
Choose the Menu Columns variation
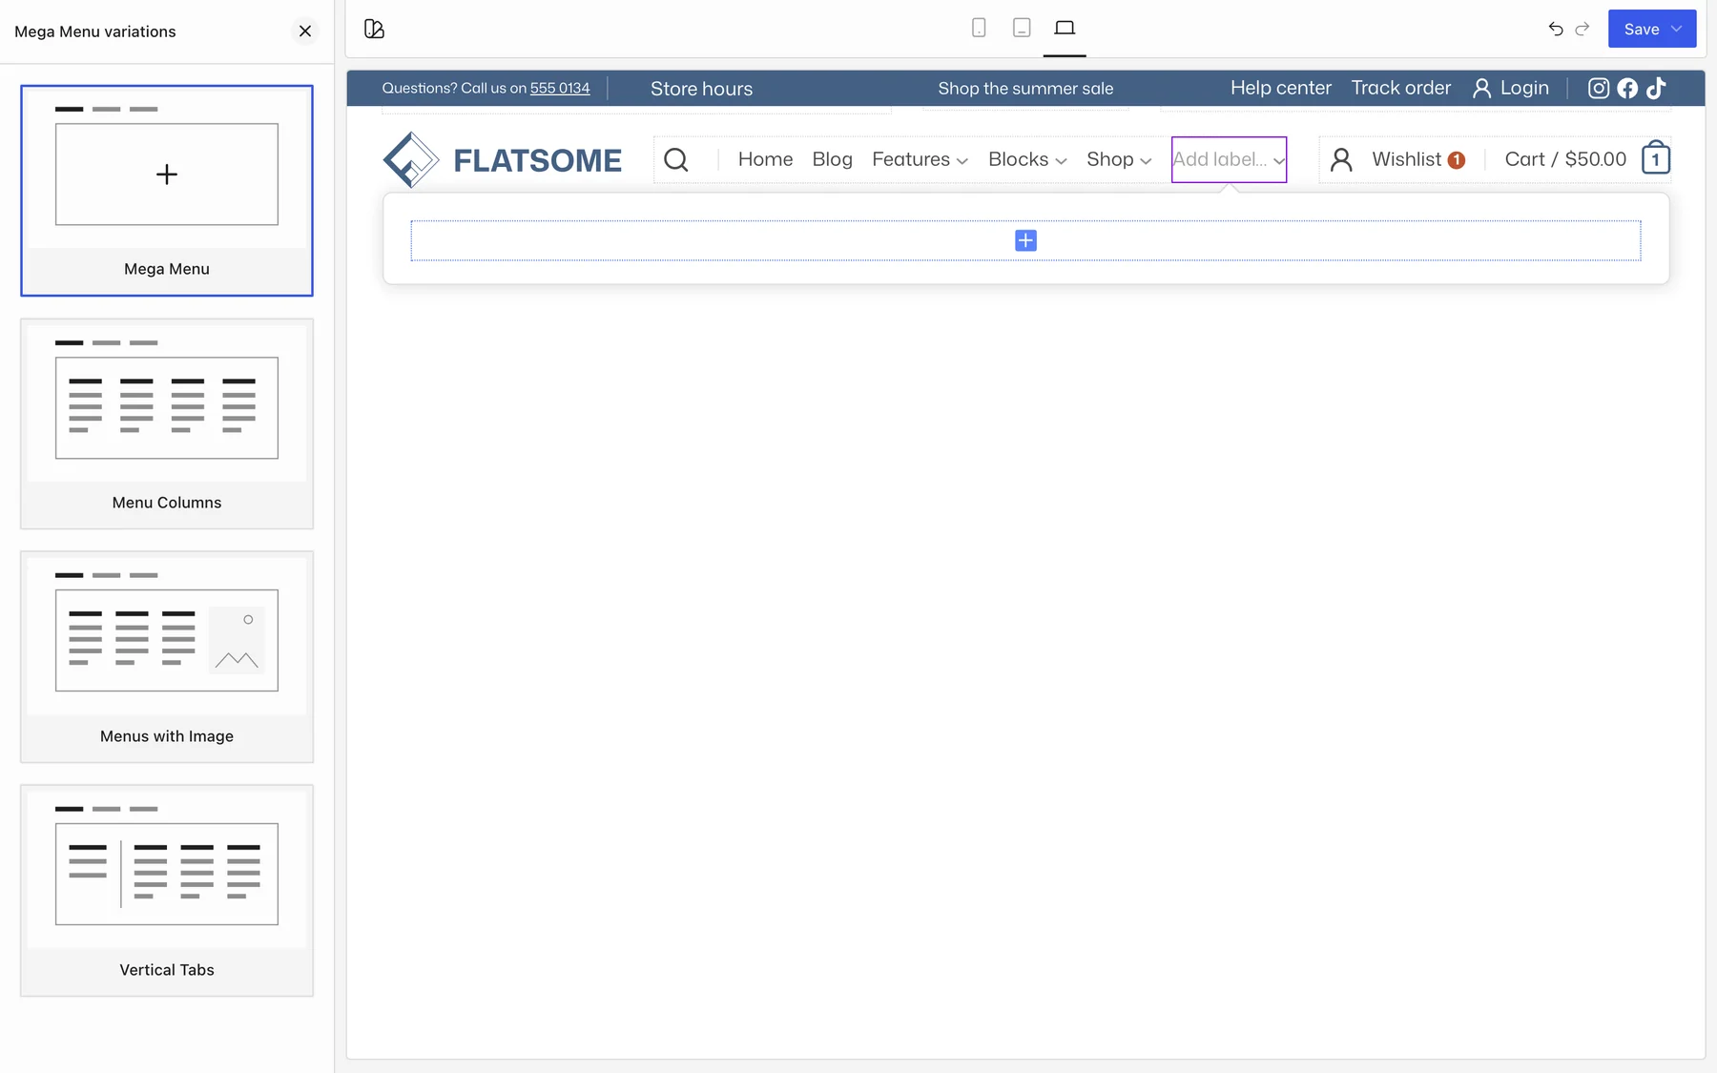[x=167, y=423]
